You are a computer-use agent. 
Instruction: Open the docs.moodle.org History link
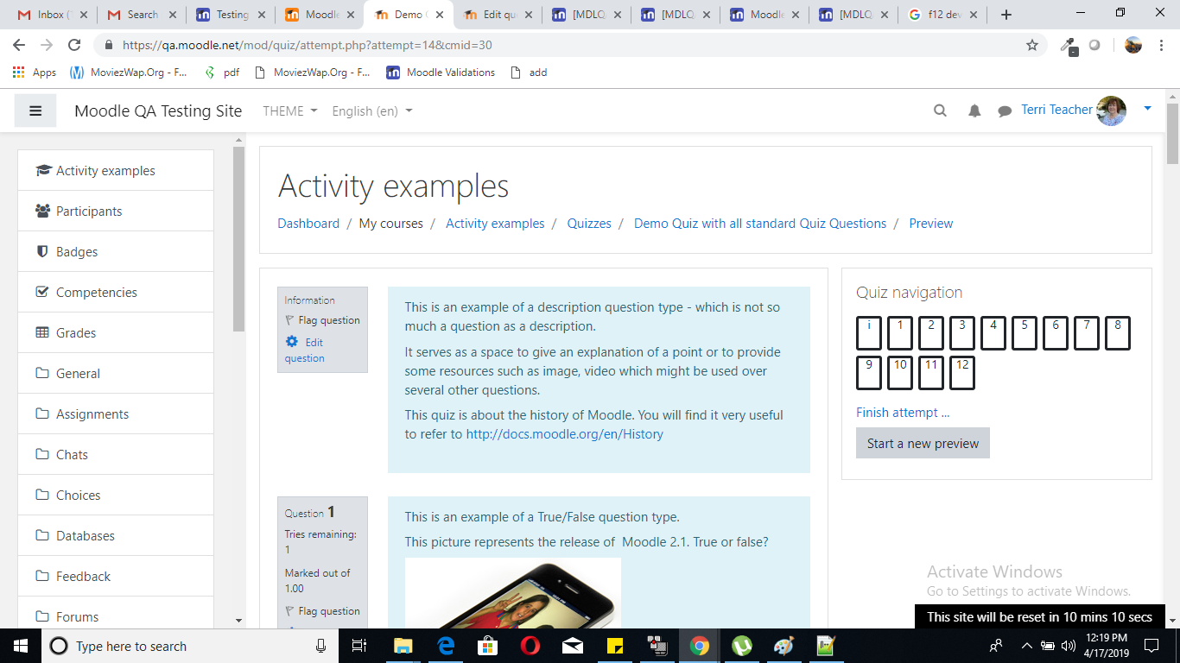pos(565,433)
